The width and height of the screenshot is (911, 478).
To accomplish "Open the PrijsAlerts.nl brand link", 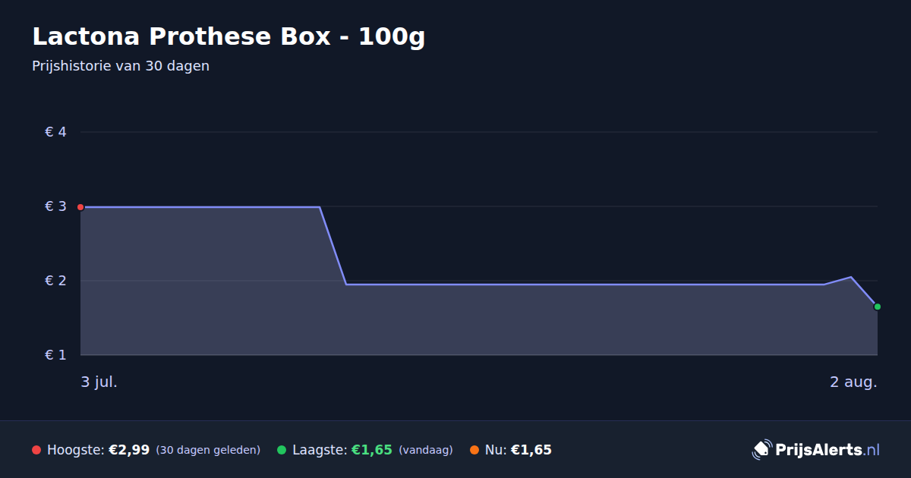I will coord(816,449).
